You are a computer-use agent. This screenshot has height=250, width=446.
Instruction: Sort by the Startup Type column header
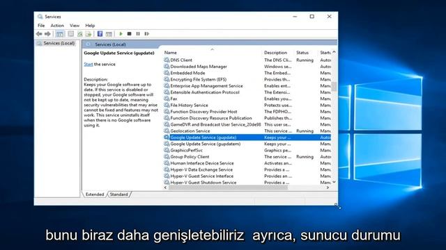click(x=325, y=53)
